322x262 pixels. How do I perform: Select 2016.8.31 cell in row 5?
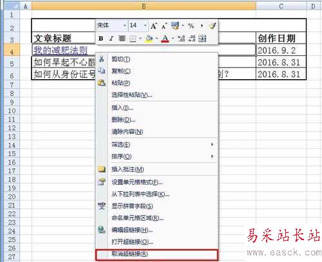coord(281,62)
